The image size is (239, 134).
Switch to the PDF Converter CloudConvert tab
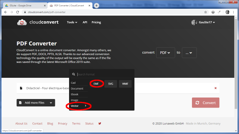click(x=70, y=6)
